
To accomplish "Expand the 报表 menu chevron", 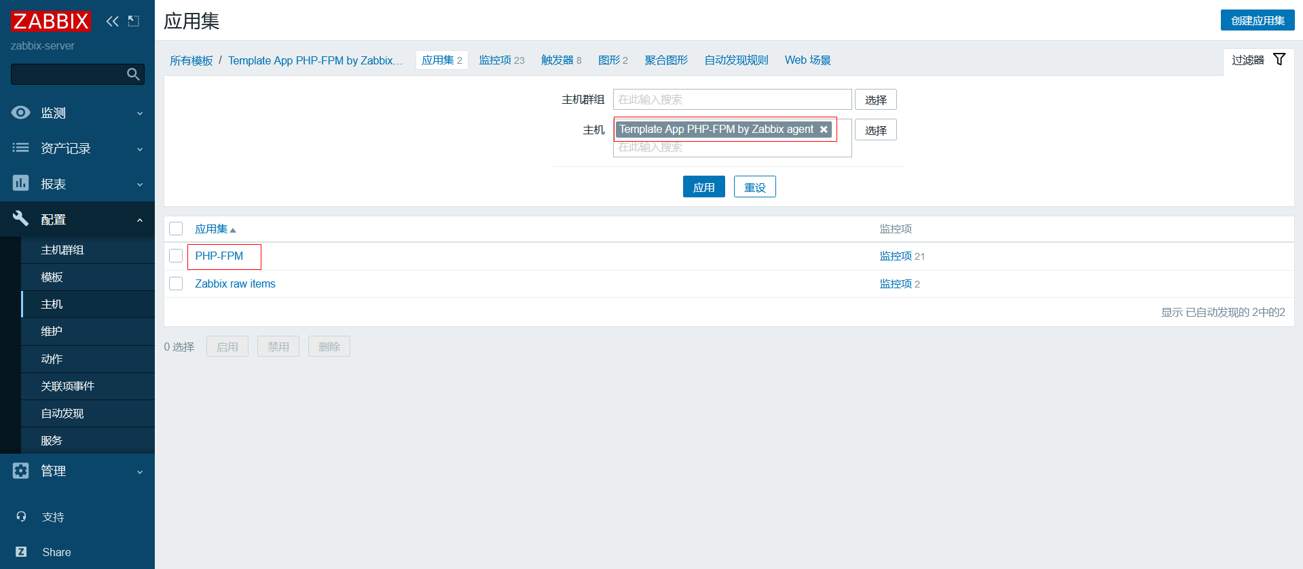I will pyautogui.click(x=140, y=184).
